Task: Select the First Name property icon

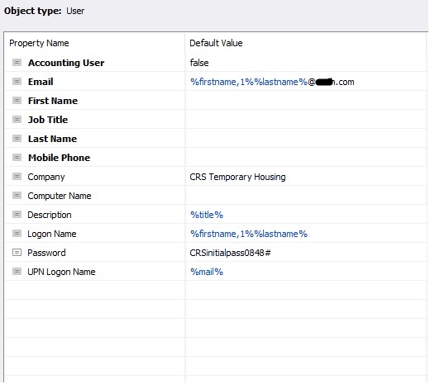Action: coord(17,101)
